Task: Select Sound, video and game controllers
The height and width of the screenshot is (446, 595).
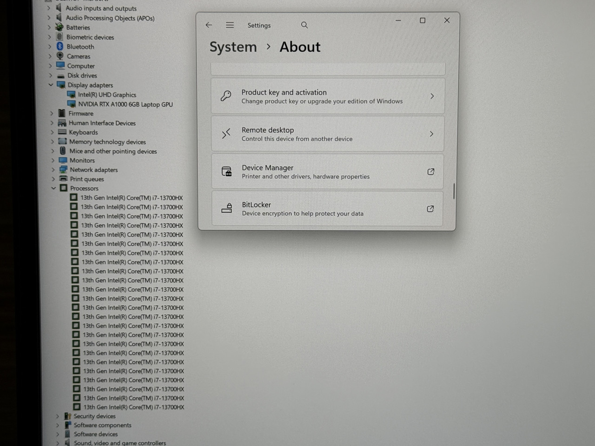Action: [x=120, y=443]
